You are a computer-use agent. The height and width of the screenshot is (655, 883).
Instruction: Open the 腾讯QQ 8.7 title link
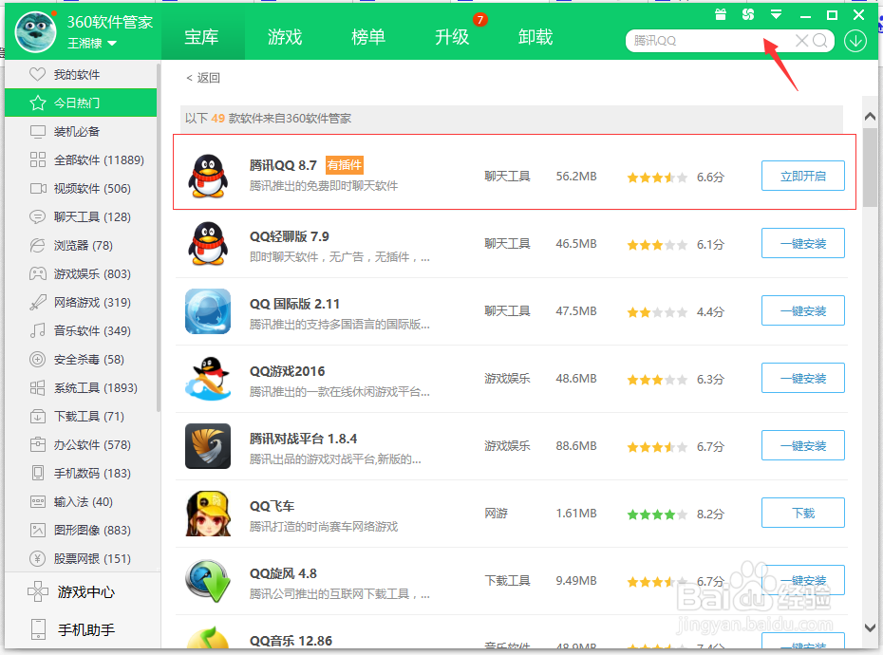[283, 165]
